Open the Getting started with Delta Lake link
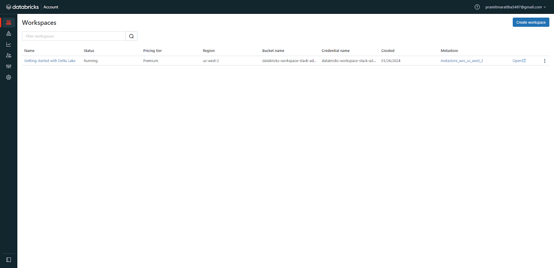The width and height of the screenshot is (554, 268). 50,61
